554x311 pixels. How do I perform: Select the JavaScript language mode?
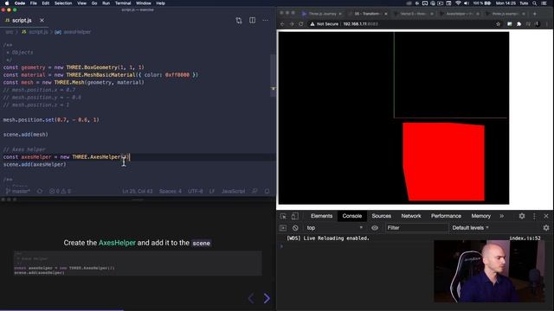233,191
